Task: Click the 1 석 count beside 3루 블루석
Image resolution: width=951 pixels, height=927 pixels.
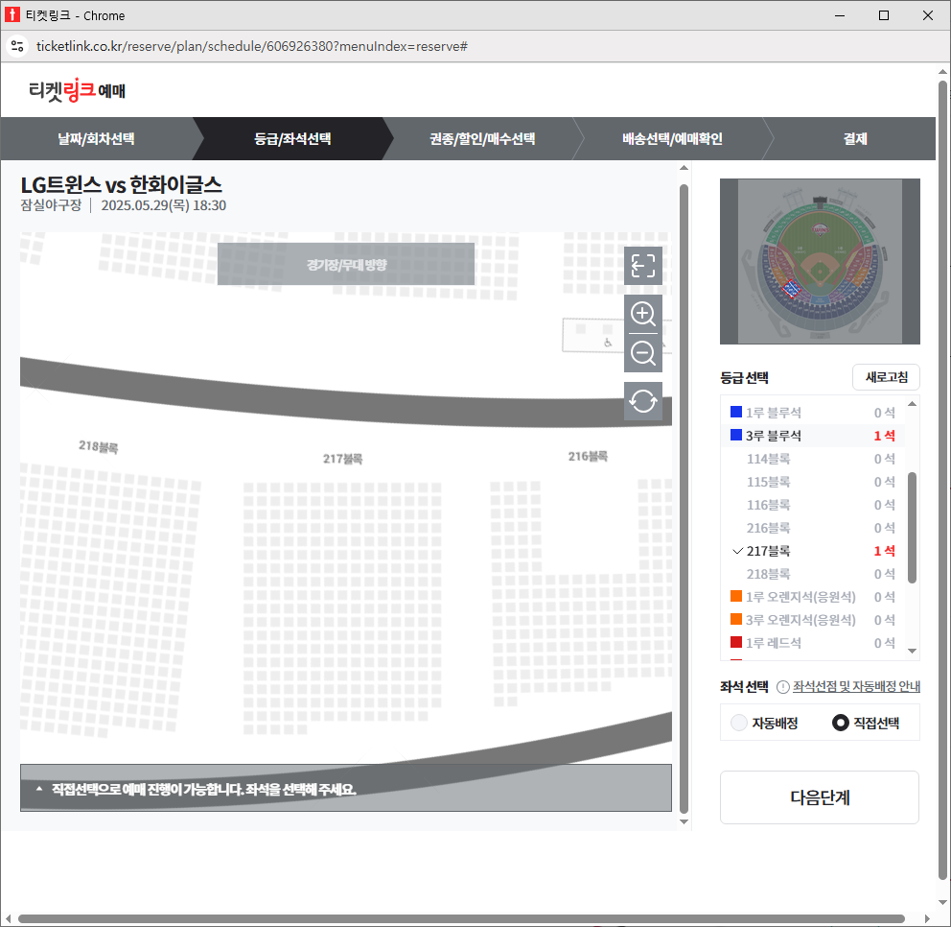Action: pos(884,436)
